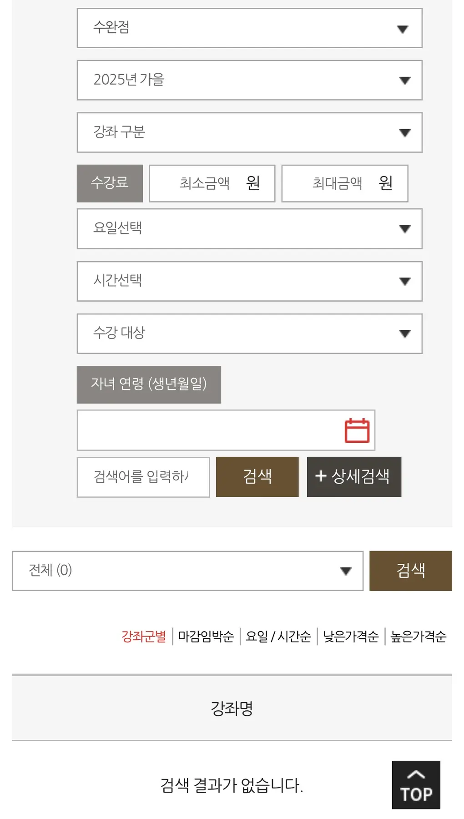Focus the child birthdate input field
Viewport: 464px width, 819px height.
click(x=209, y=430)
